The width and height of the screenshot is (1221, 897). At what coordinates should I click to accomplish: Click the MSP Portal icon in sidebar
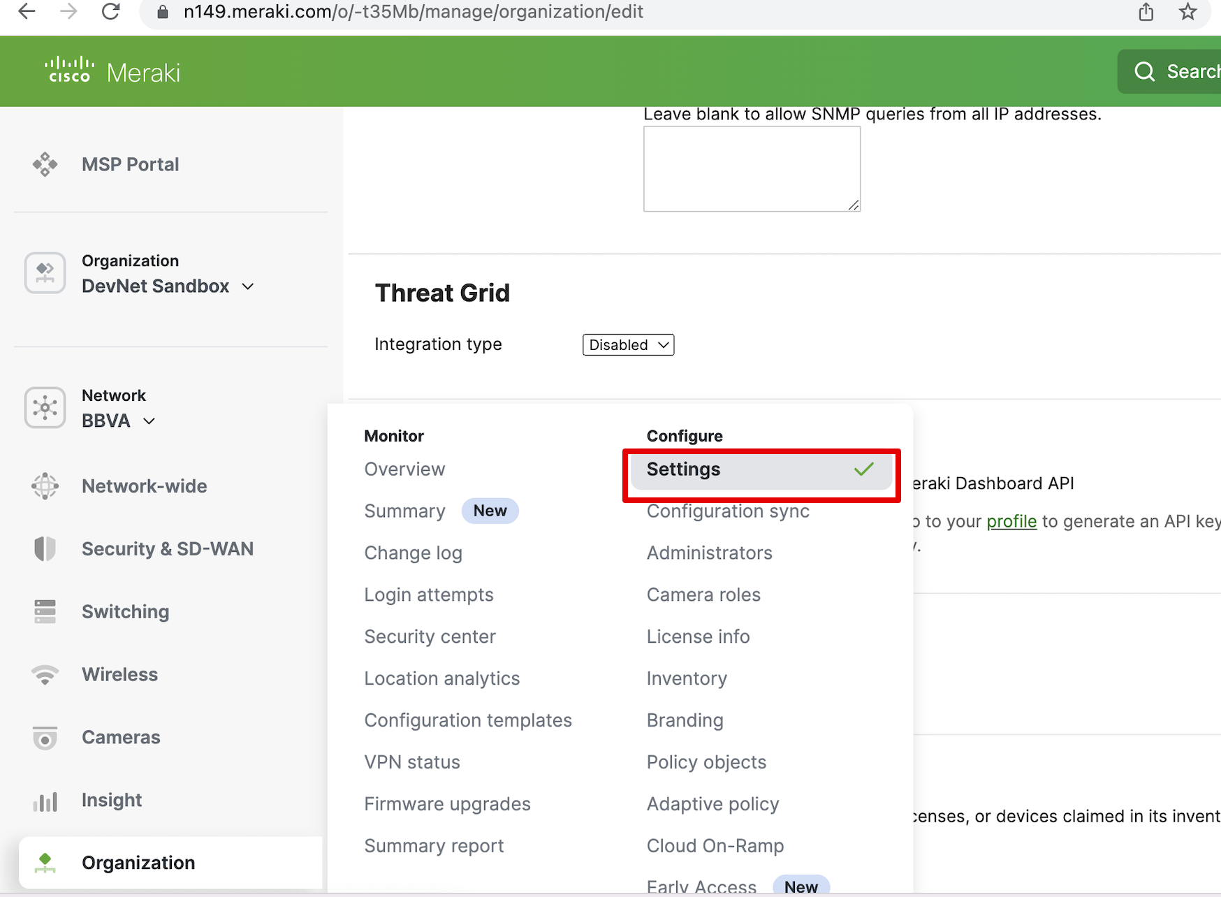[45, 164]
